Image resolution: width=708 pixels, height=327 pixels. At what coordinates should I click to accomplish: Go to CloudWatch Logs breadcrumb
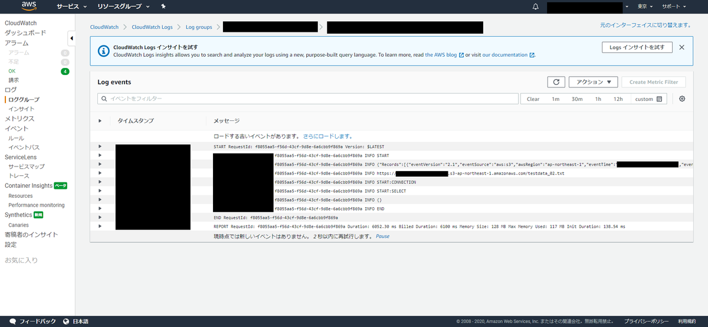[152, 27]
